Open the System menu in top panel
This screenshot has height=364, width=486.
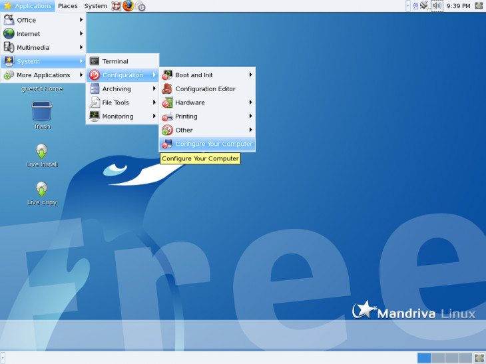pyautogui.click(x=95, y=6)
